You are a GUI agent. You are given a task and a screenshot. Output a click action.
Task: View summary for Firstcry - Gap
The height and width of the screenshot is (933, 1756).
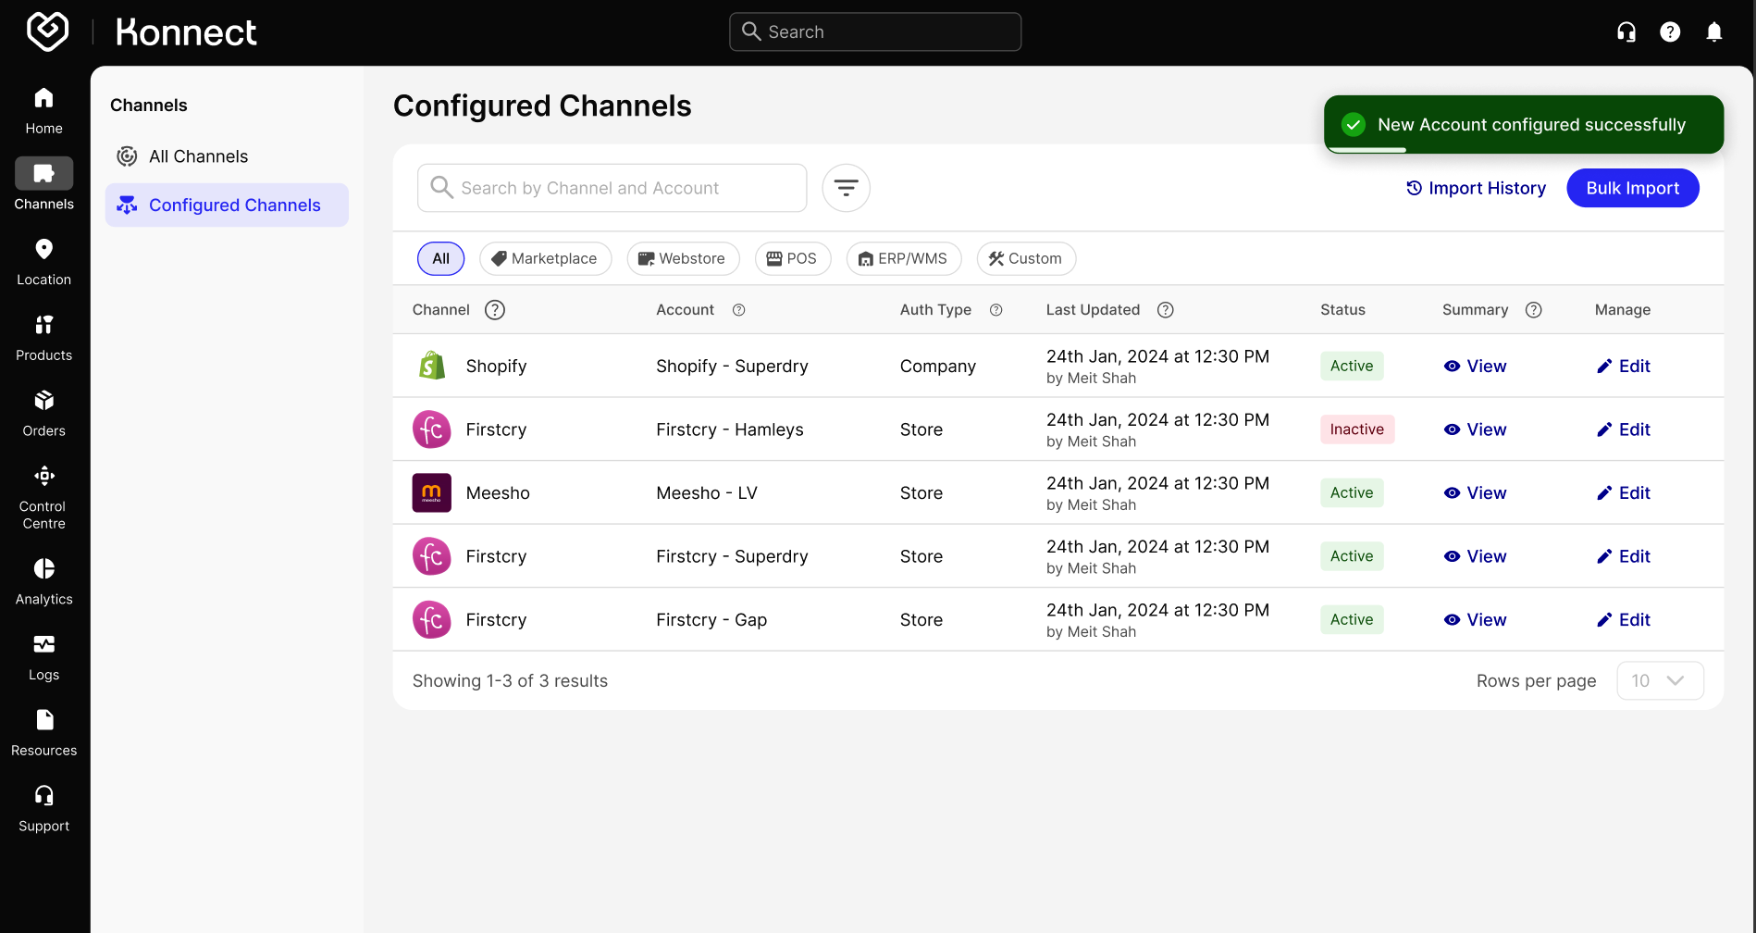pyautogui.click(x=1476, y=619)
